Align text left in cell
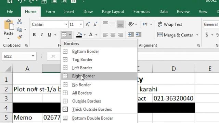This screenshot has width=219, height=123. pos(105,35)
